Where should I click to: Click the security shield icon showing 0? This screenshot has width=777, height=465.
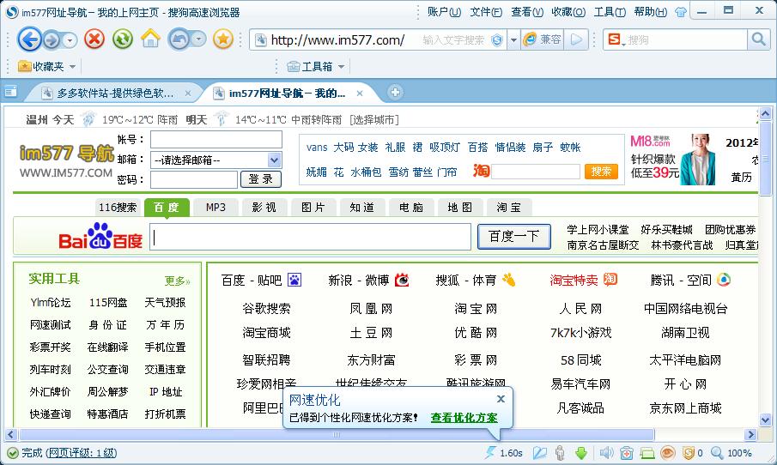point(689,453)
